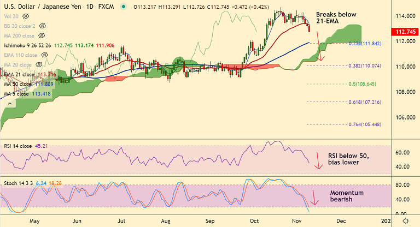Click the Dec label on time axis
Image resolution: width=420 pixels, height=227 pixels.
click(x=341, y=221)
